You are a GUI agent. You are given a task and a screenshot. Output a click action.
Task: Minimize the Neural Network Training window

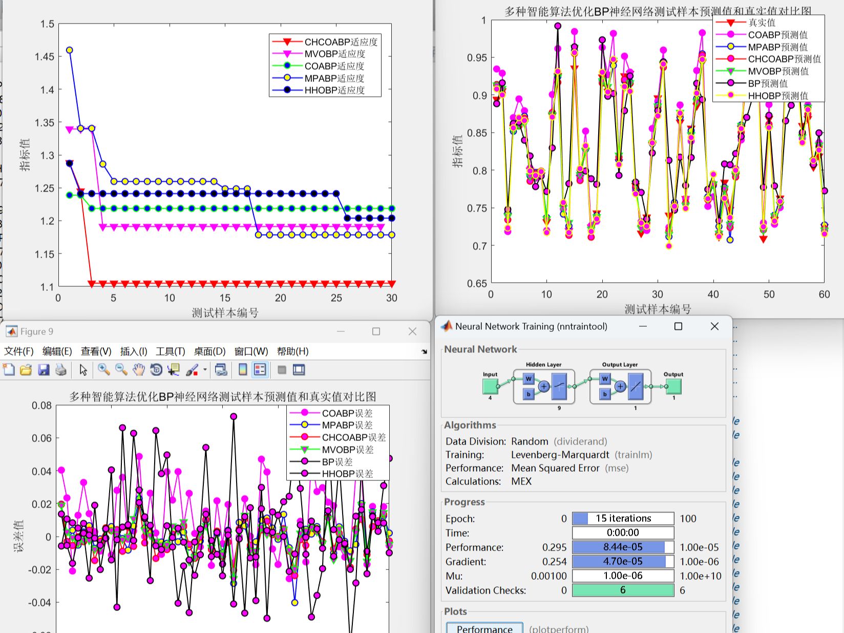tap(643, 326)
